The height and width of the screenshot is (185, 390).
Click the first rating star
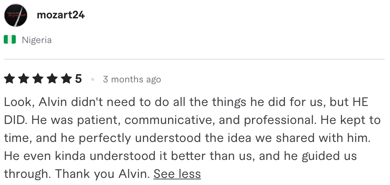pyautogui.click(x=9, y=79)
